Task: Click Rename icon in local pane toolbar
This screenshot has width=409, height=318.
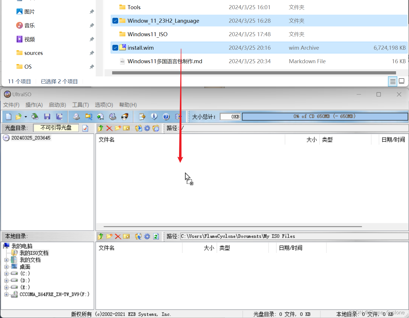Action: coord(126,236)
